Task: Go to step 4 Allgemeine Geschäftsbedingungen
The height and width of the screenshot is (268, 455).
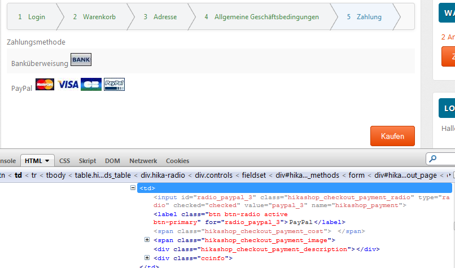Action: (x=262, y=17)
